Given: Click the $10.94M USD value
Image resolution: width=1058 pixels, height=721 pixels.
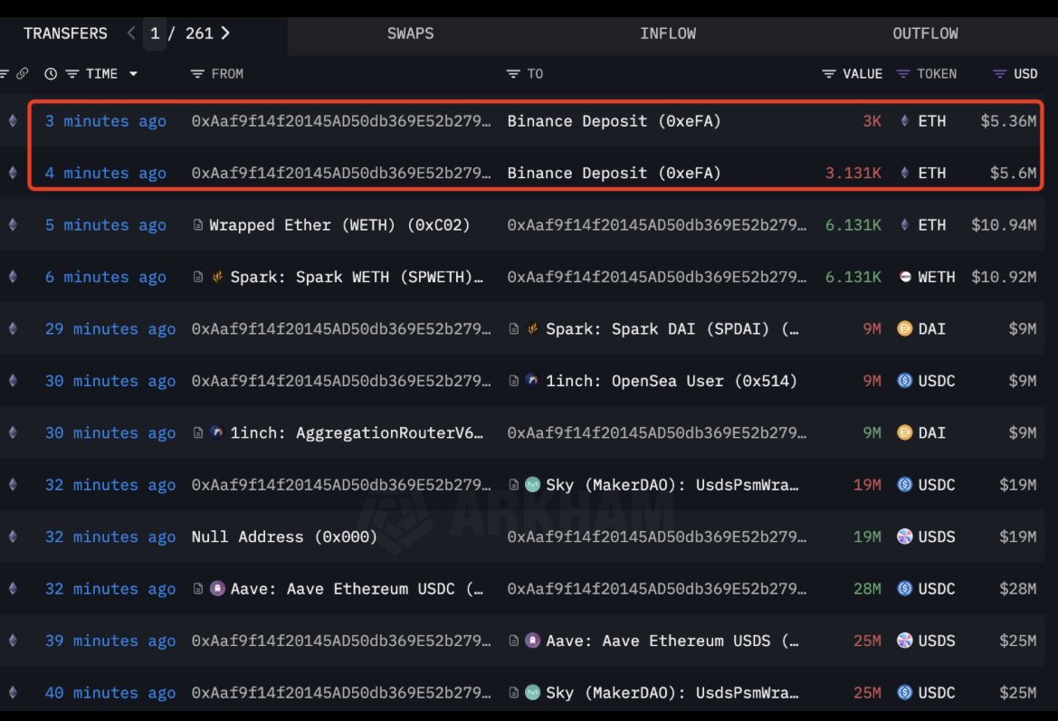Looking at the screenshot, I should [1004, 225].
